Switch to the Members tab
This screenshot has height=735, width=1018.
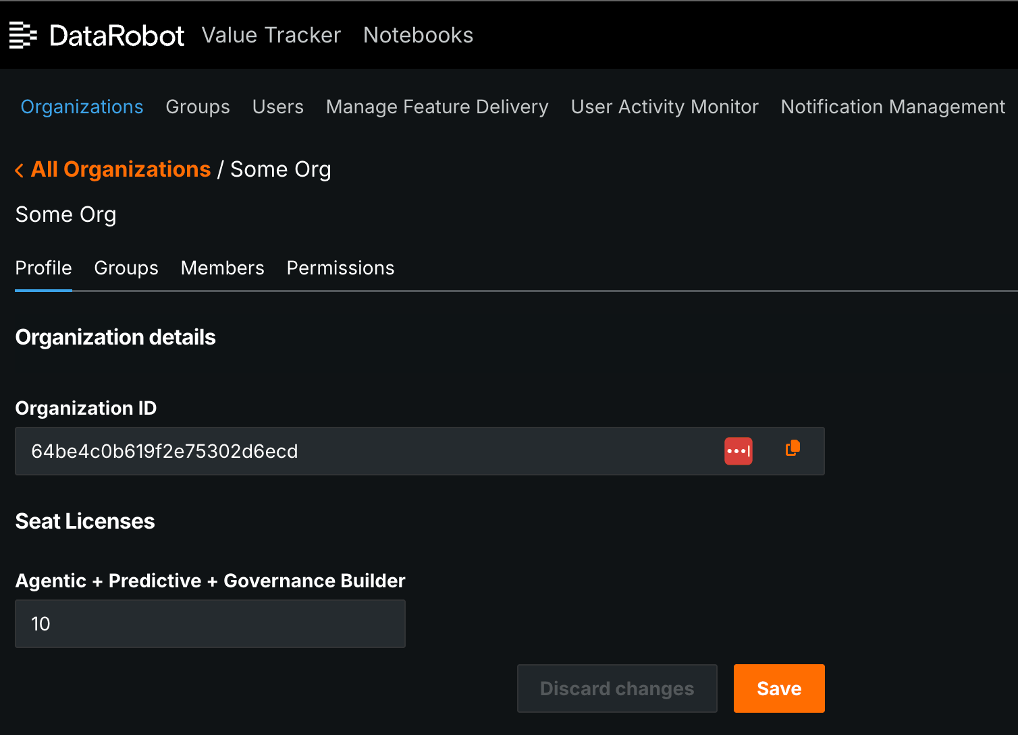222,268
